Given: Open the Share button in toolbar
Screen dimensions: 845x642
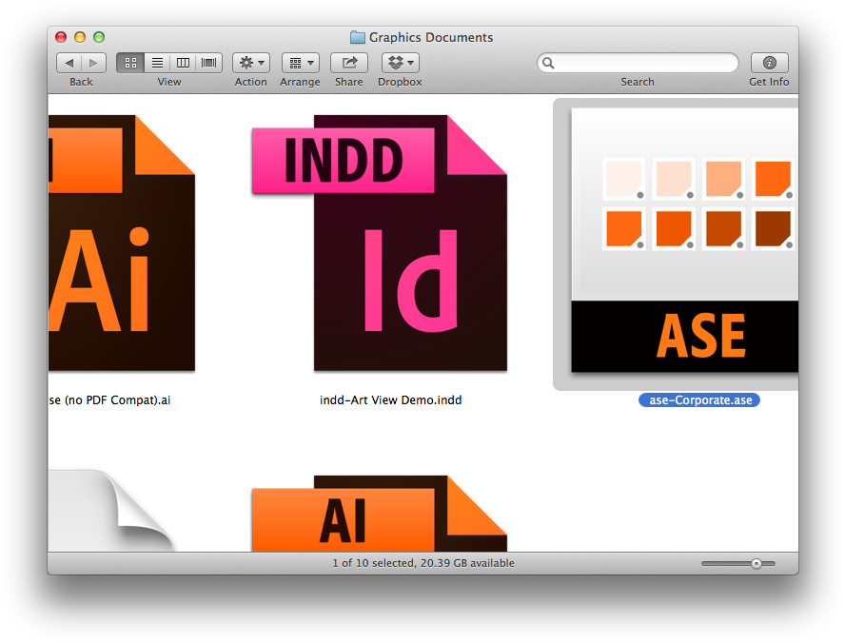Looking at the screenshot, I should tap(348, 63).
